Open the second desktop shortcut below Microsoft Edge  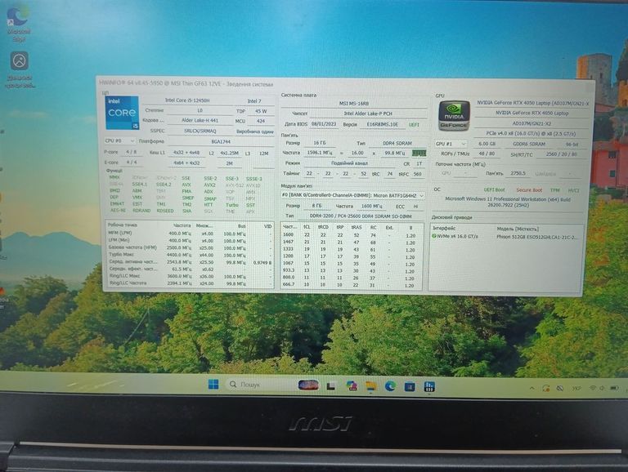(20, 69)
